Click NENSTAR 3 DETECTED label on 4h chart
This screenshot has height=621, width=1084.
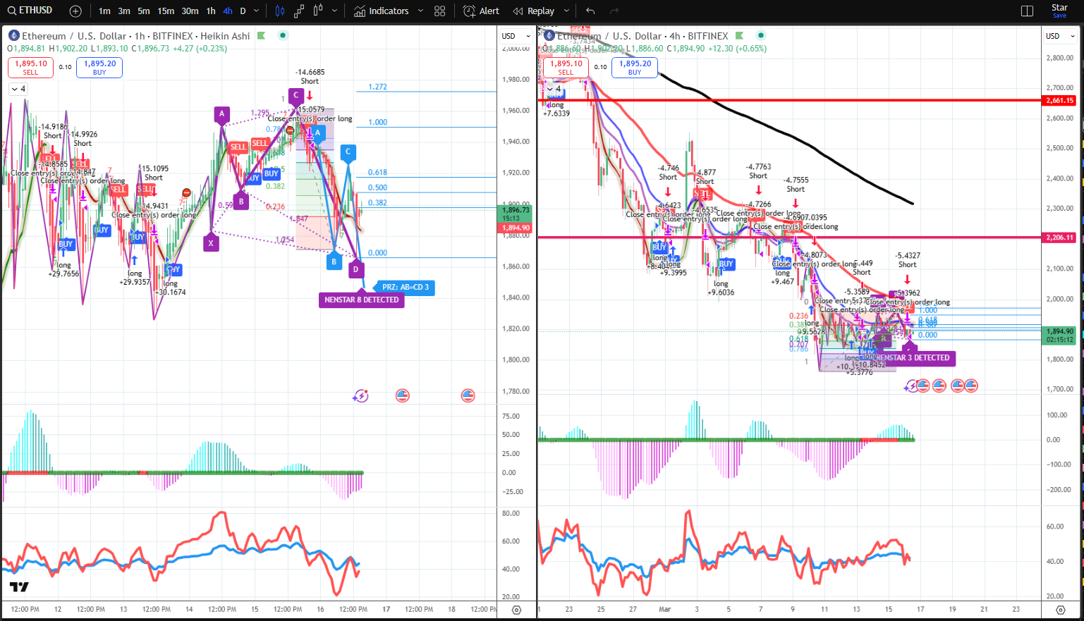coord(916,357)
